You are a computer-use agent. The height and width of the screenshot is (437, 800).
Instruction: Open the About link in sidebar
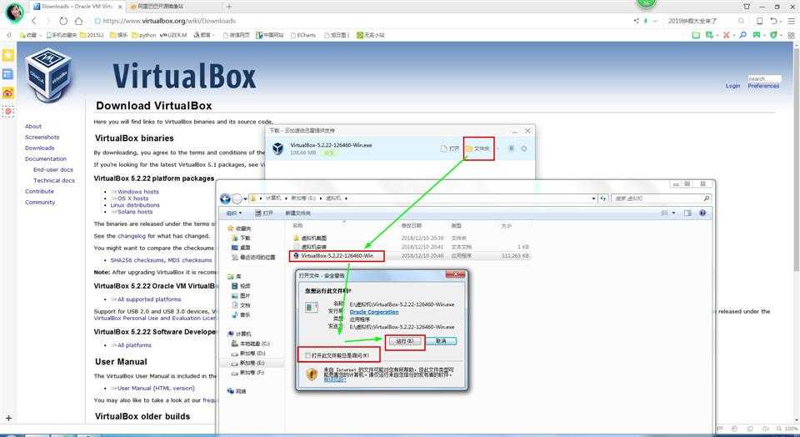pyautogui.click(x=33, y=126)
